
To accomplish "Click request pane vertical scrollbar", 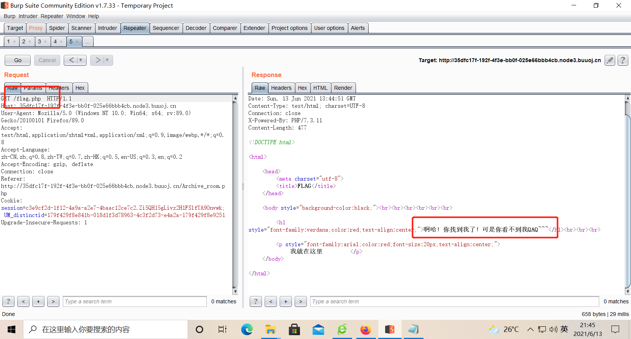I will click(235, 195).
